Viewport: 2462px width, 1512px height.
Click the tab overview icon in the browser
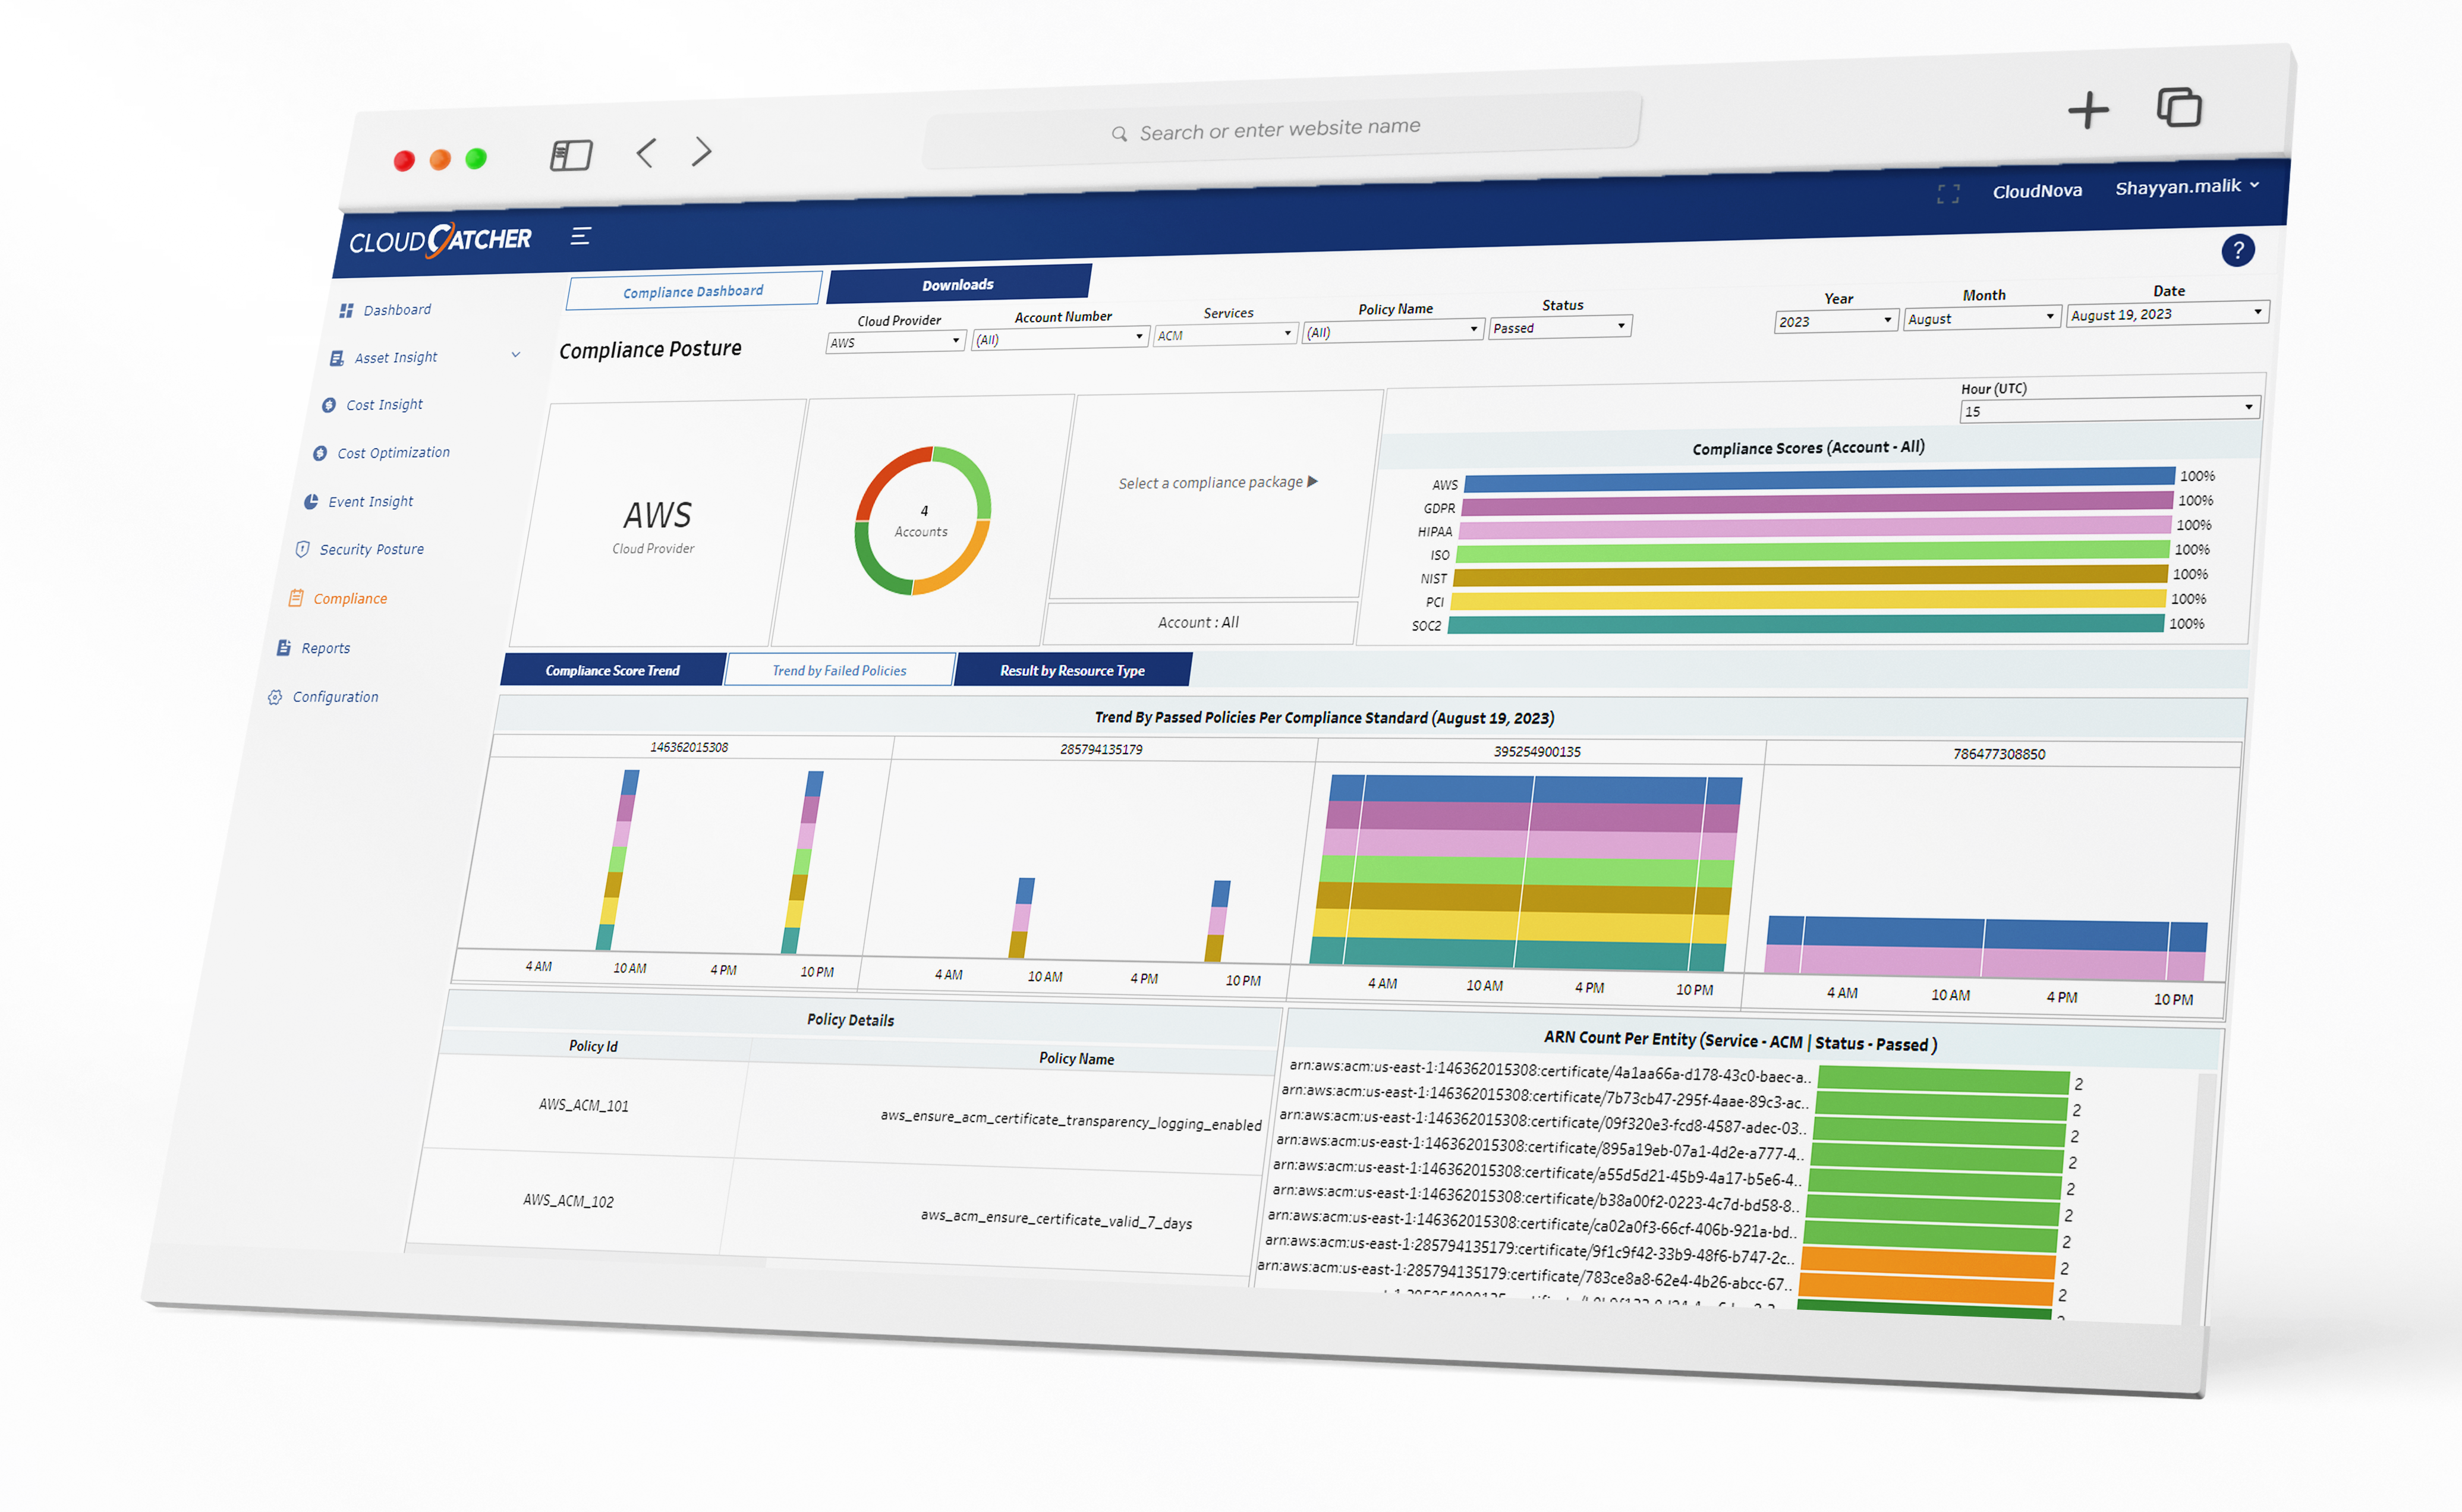point(2179,107)
